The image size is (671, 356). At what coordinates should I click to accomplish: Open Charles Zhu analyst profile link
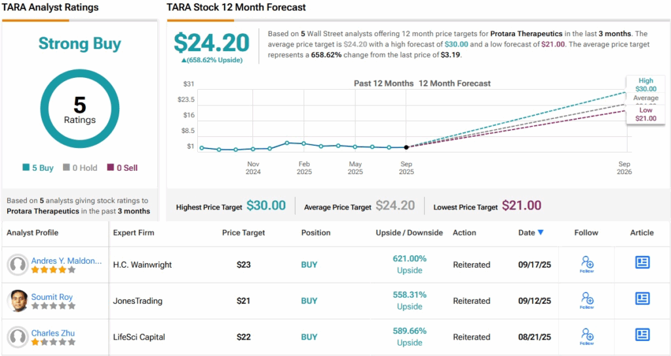[x=54, y=333]
